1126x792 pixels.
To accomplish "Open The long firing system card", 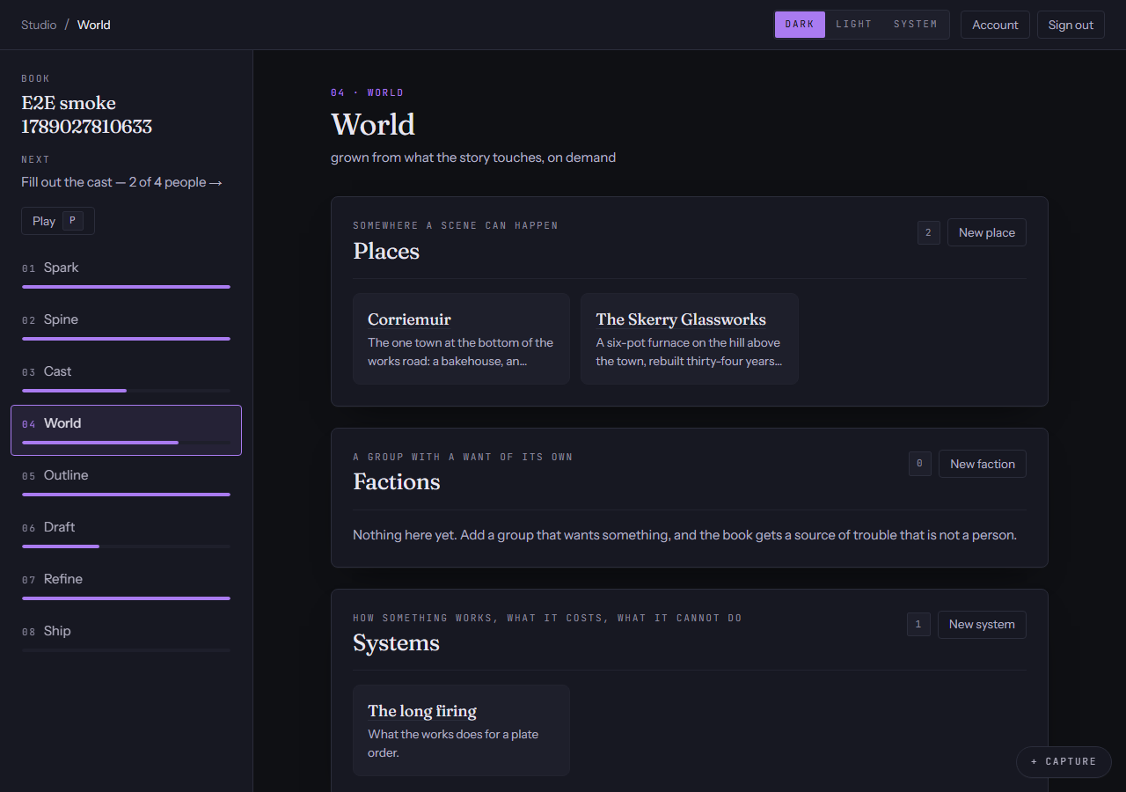I will (461, 730).
